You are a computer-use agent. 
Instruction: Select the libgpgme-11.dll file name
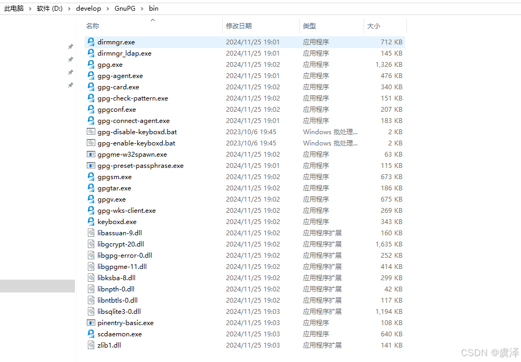[122, 266]
